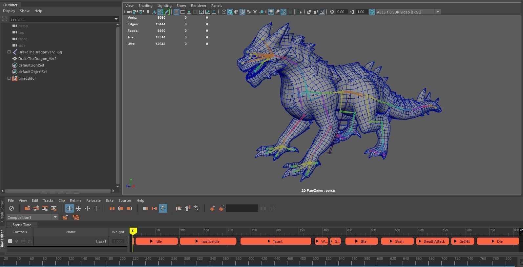Select the InactiveIdle clip
Screen dimensions: 523x267
(x=208, y=241)
